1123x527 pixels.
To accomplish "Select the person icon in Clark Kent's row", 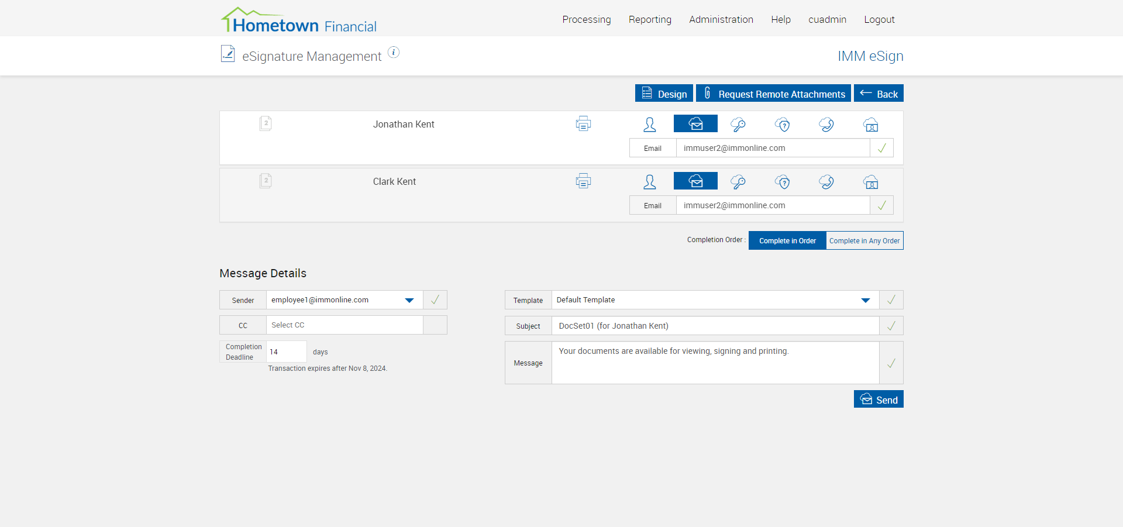I will [650, 181].
